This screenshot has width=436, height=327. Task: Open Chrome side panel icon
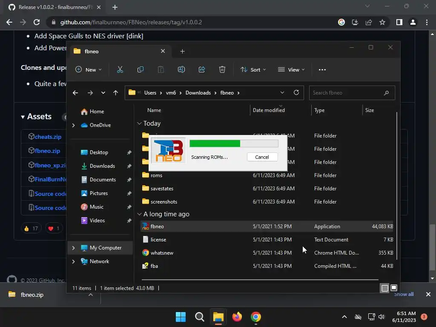pyautogui.click(x=399, y=22)
